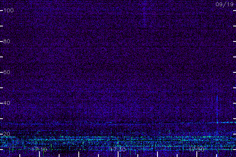This screenshot has width=236, height=157.
Task: Click the 17:30 time label
Action: 118,149
